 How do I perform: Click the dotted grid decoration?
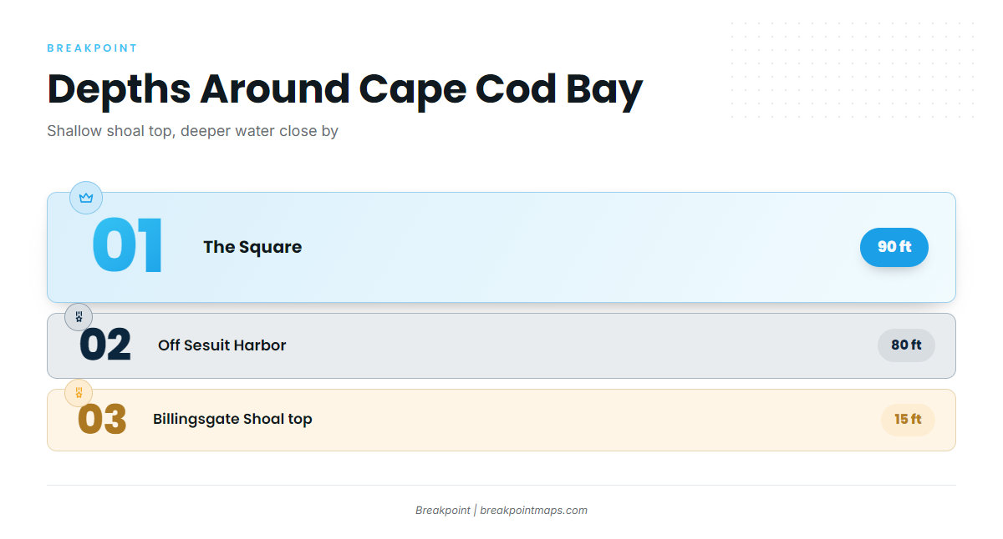click(x=853, y=70)
